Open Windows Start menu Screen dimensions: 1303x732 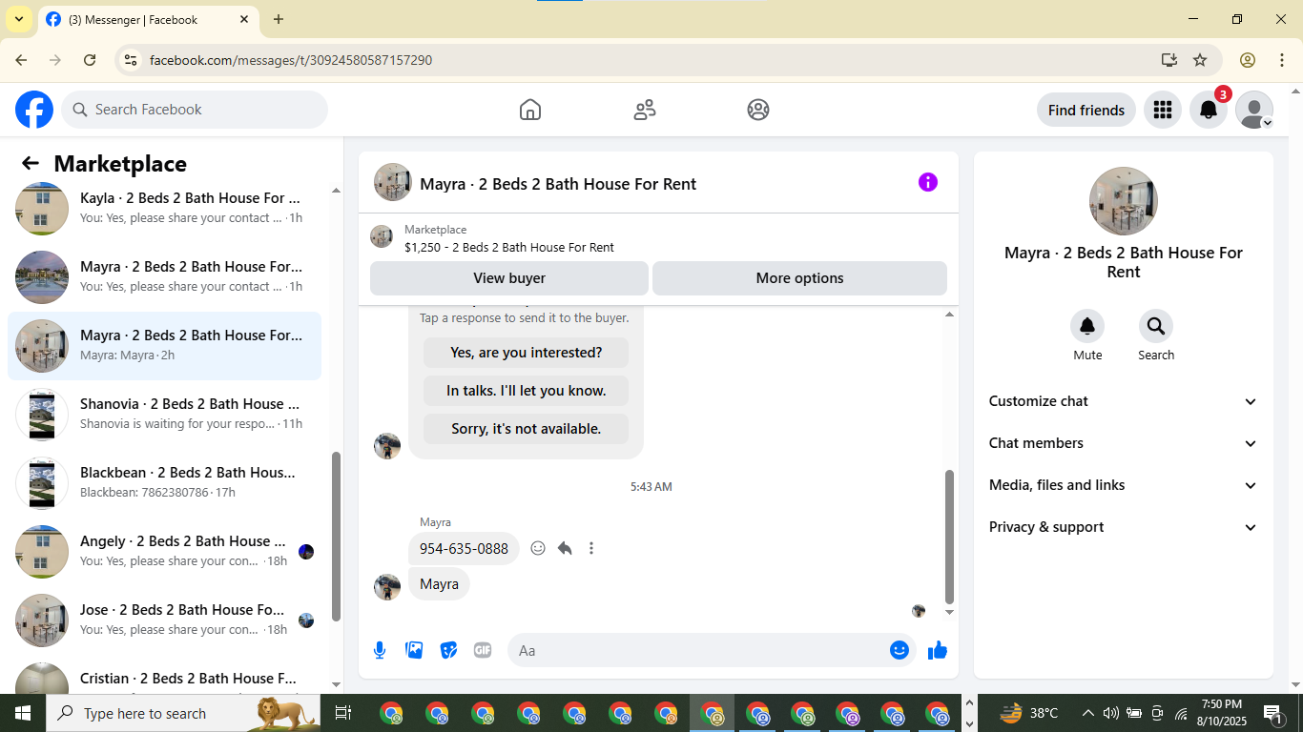click(x=23, y=713)
